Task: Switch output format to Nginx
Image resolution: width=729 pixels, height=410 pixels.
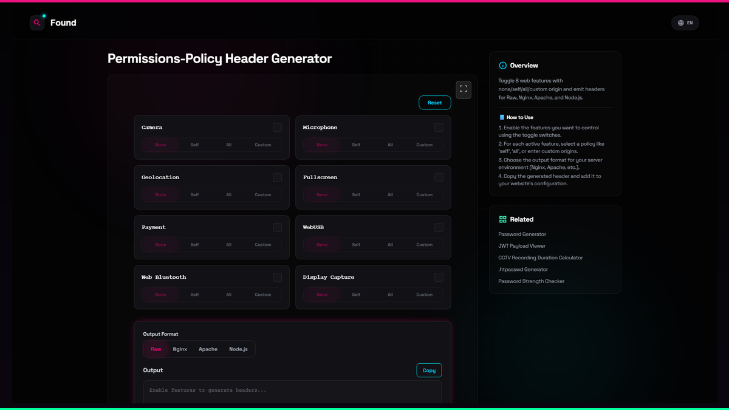Action: (x=180, y=349)
